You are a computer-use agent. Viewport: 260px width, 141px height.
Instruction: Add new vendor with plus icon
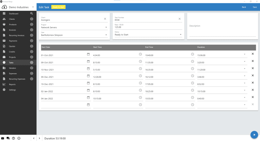(31, 68)
